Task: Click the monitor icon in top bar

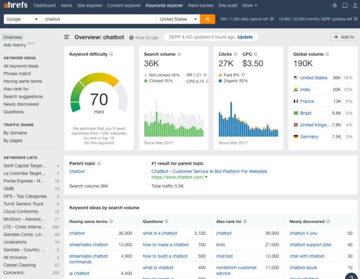Action: 345,6
